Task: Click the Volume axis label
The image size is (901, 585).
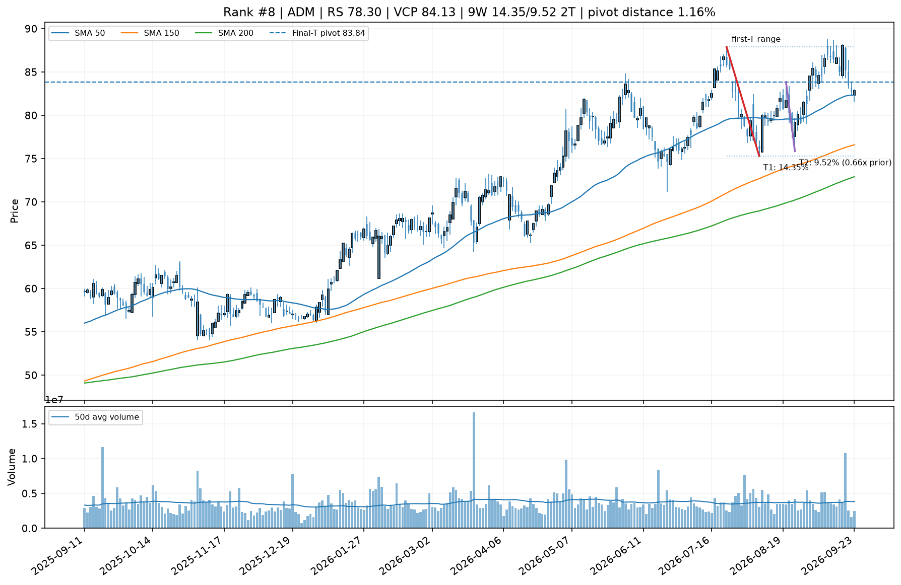Action: (x=12, y=467)
